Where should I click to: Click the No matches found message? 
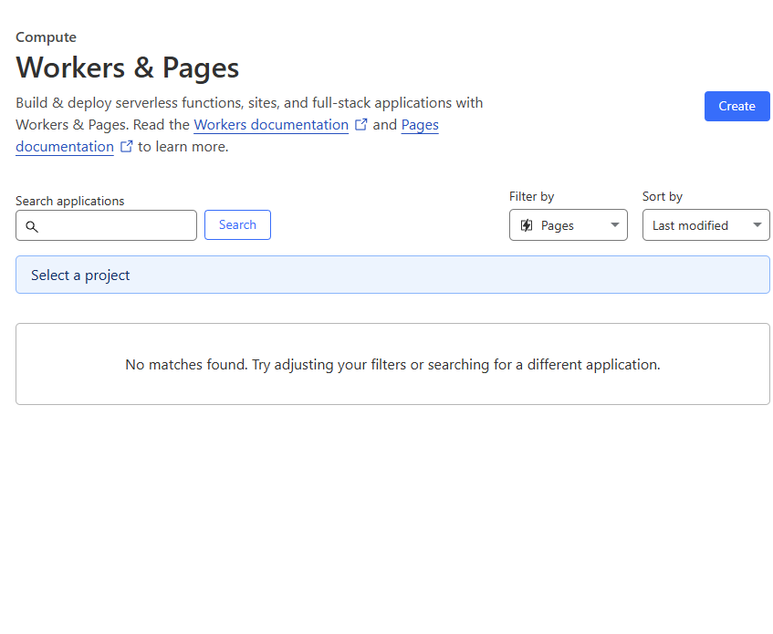(x=392, y=365)
